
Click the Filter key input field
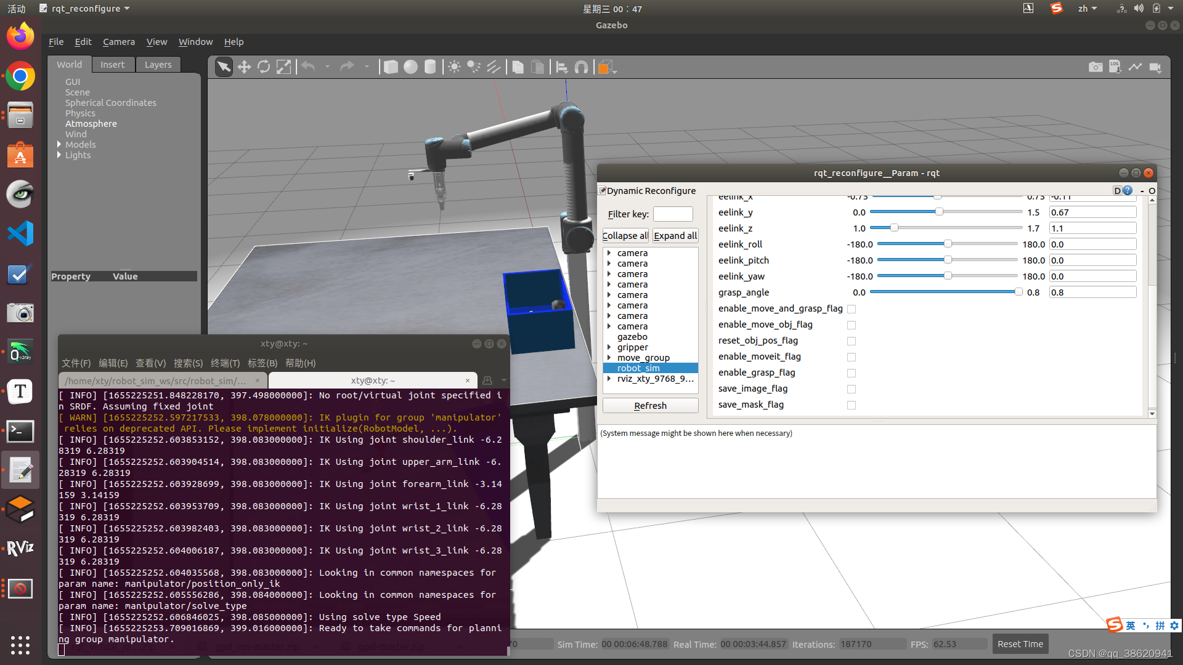click(x=673, y=212)
